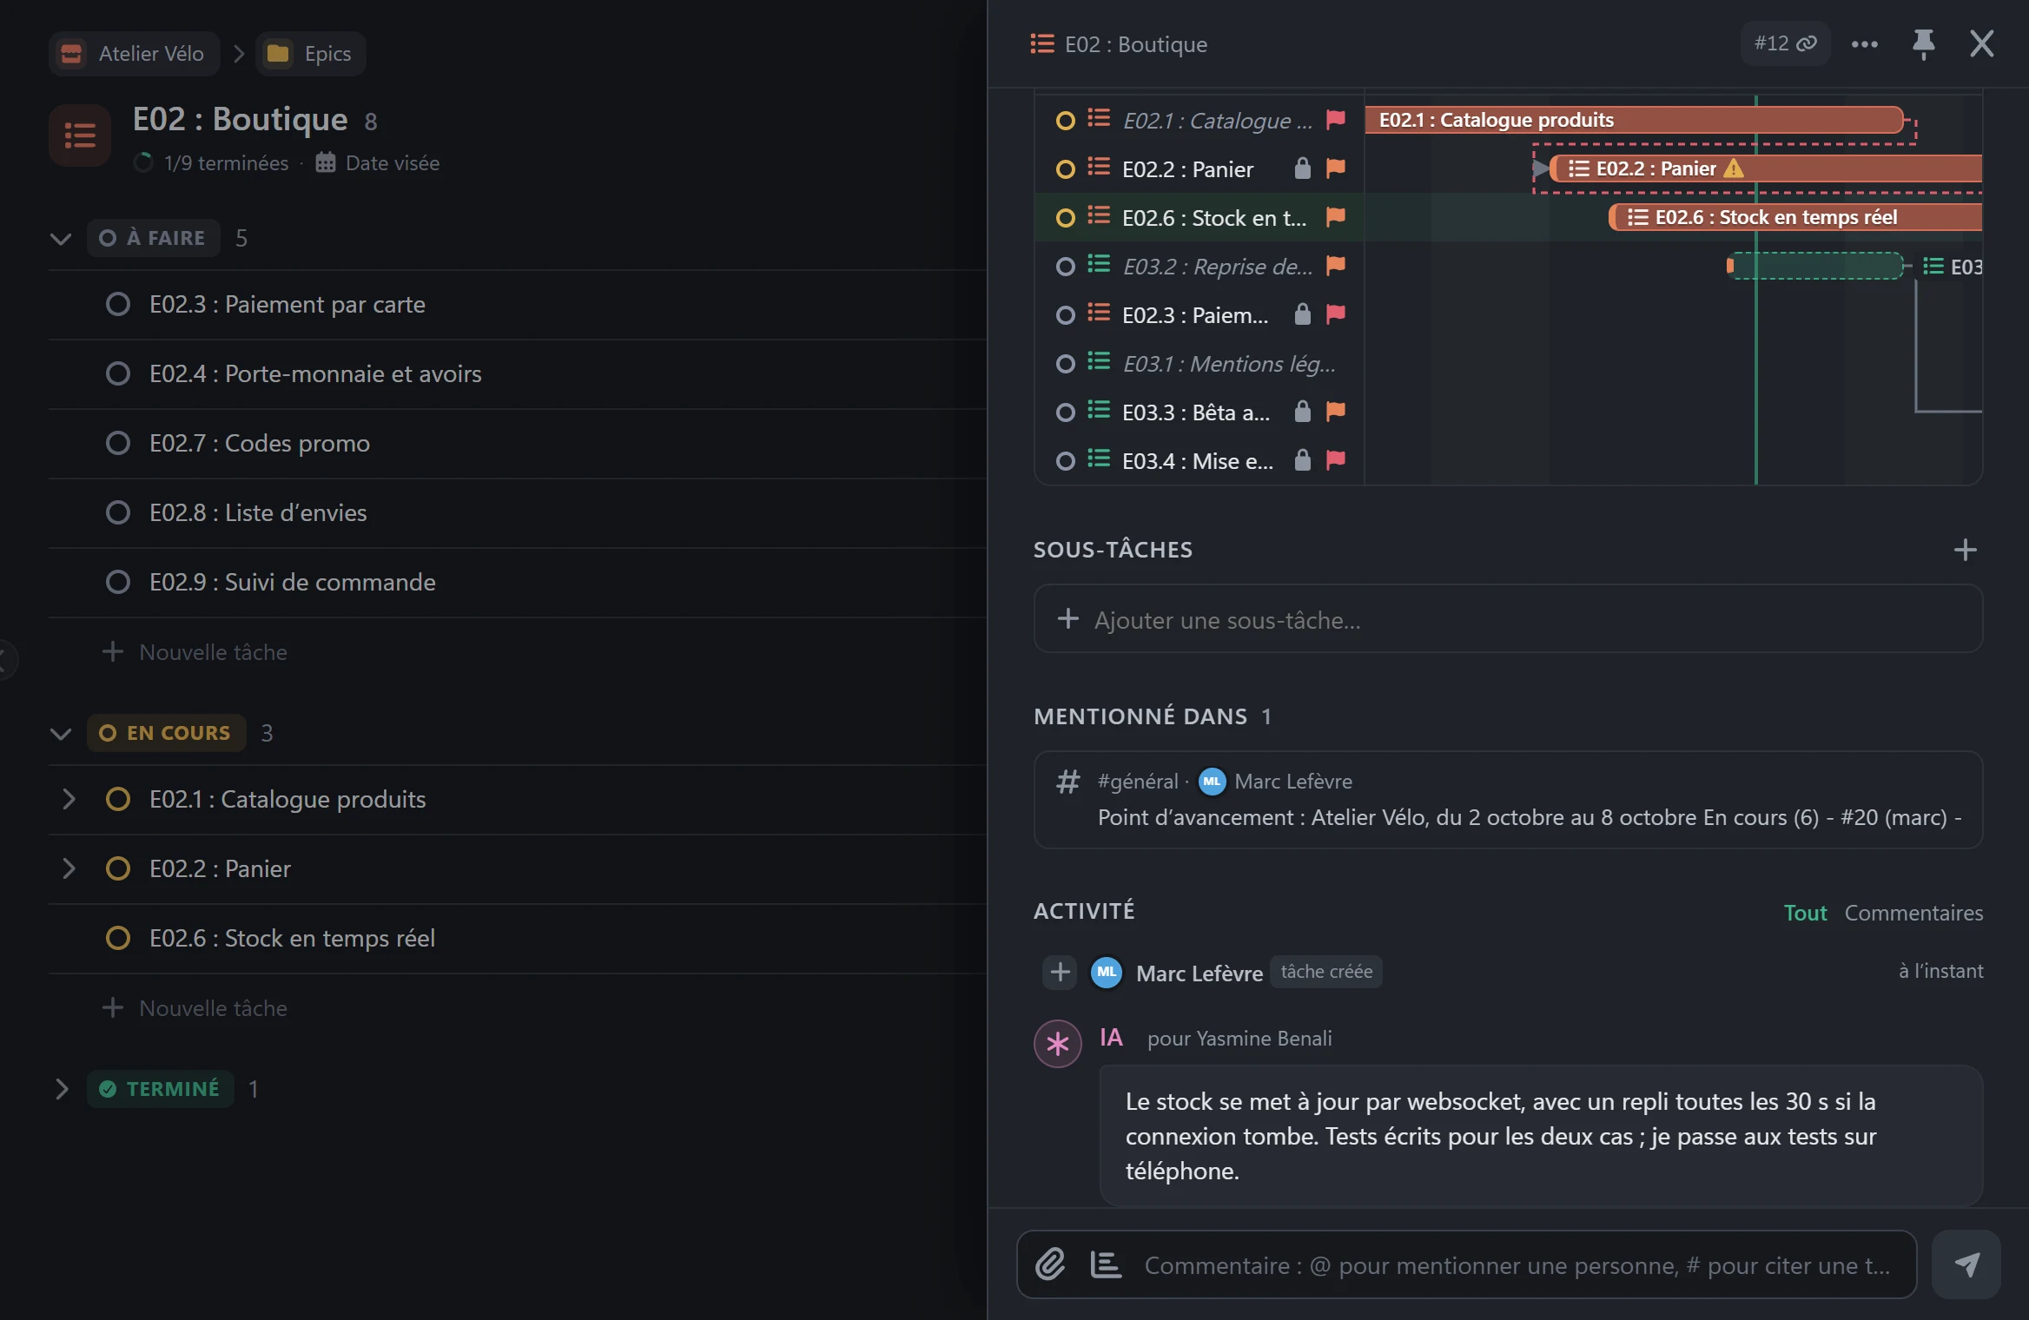Collapse the EN COURS section

(60, 733)
